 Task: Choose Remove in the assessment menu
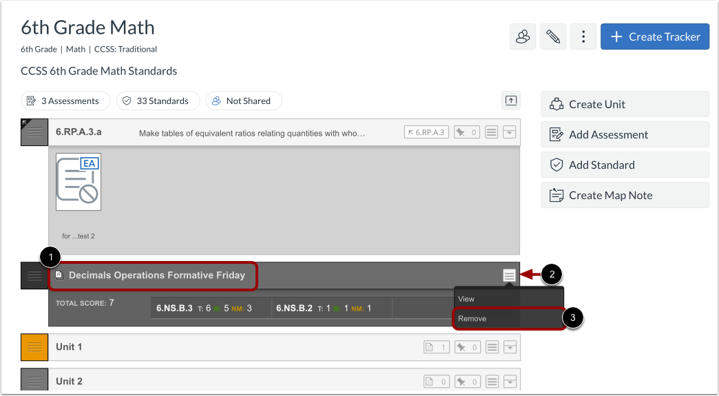click(508, 319)
